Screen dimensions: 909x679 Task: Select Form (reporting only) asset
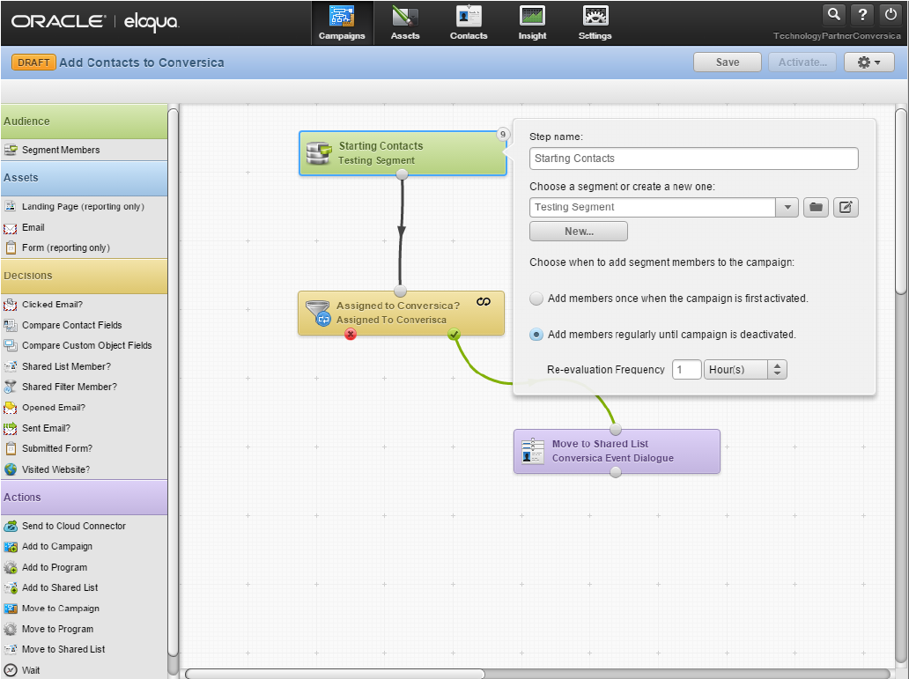tap(84, 247)
